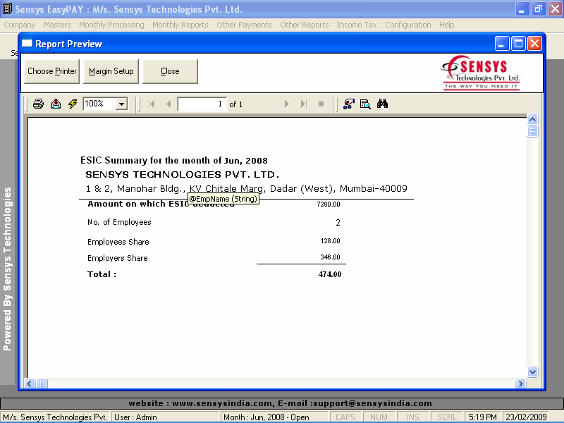Click the 346.00 employers share value

pos(330,257)
